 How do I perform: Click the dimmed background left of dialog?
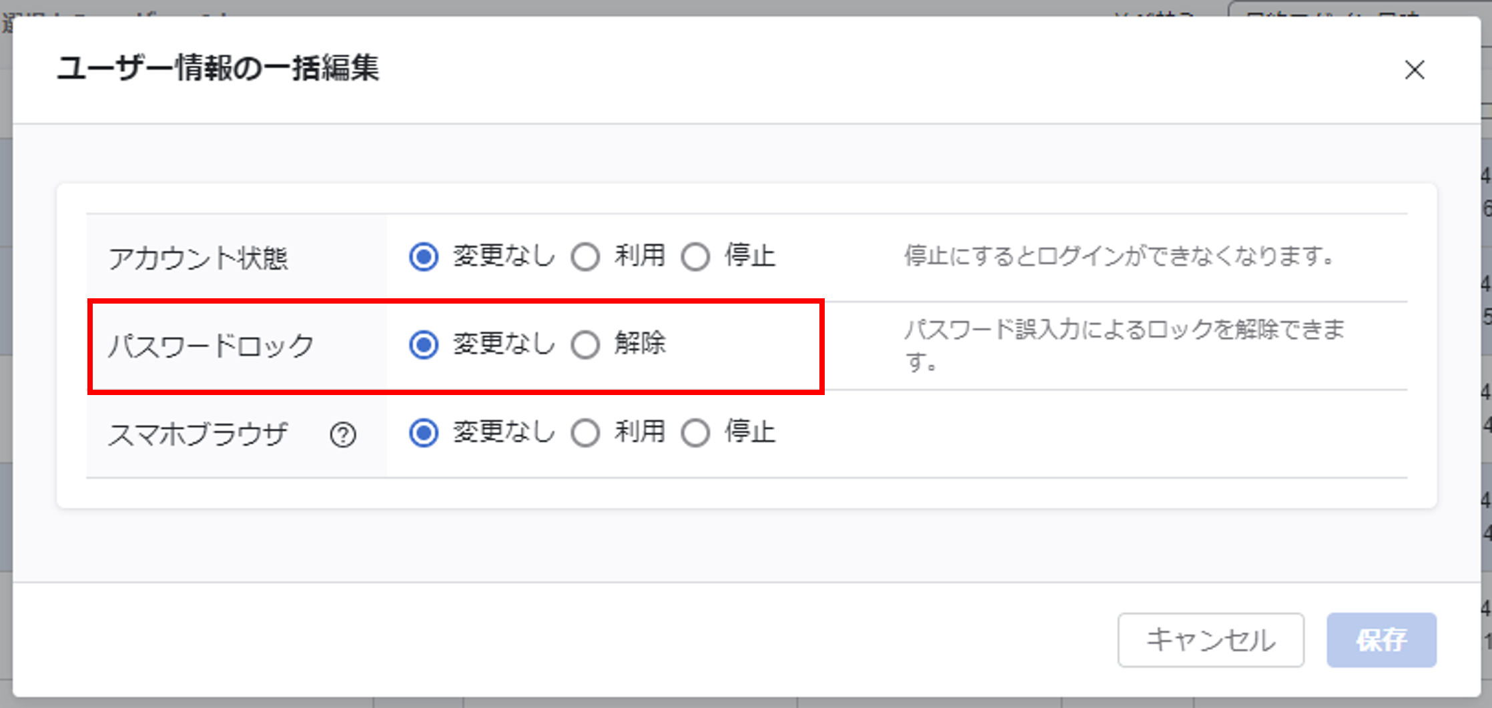5,400
